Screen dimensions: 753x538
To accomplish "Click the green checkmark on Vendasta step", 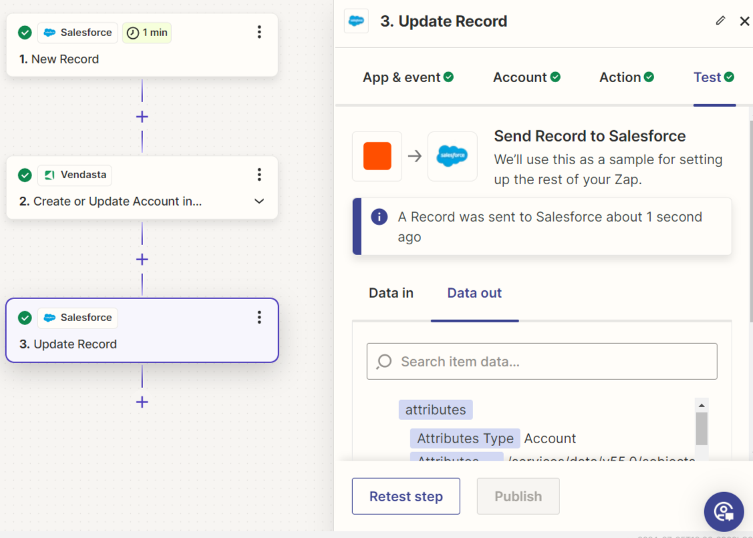I will (25, 175).
